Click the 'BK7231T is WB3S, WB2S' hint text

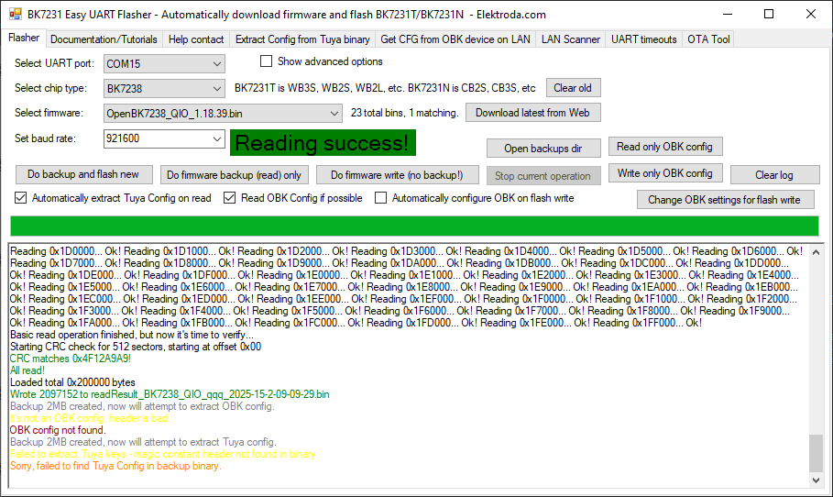click(385, 88)
